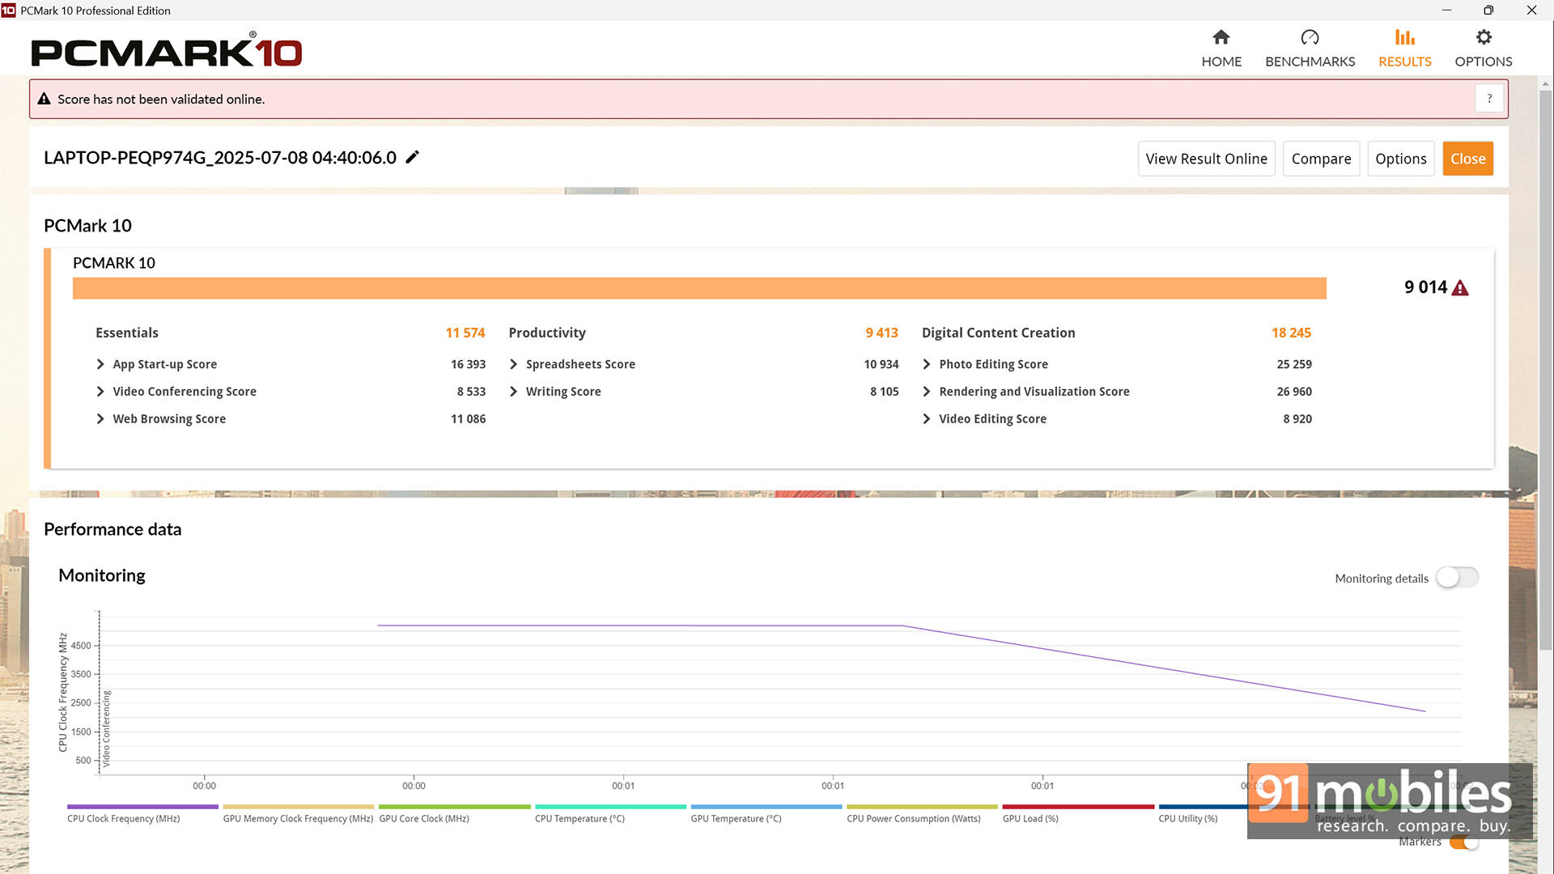Select the GPU Load legend swatch
The image size is (1554, 874).
point(1078,807)
